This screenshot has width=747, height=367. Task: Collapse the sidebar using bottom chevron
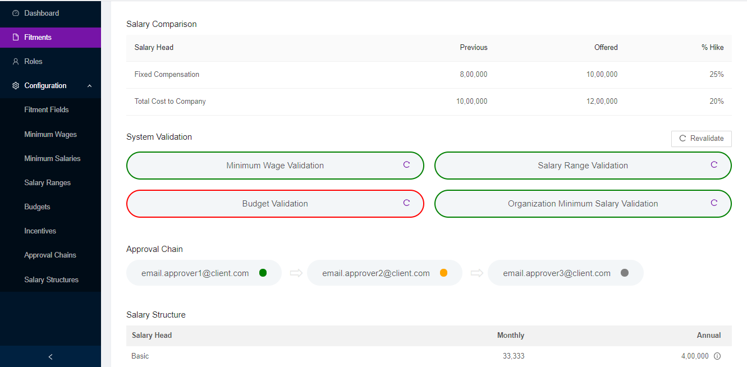tap(51, 357)
